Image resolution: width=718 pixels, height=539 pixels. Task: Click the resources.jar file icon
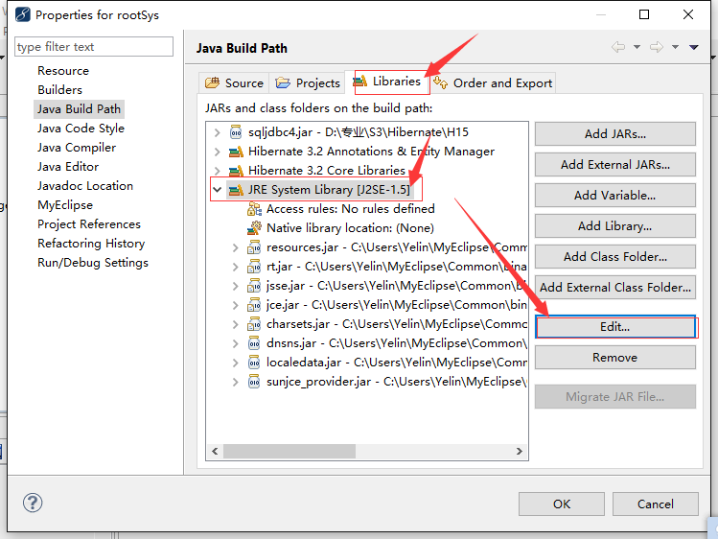[254, 247]
